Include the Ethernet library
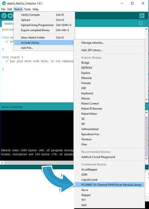The width and height of the screenshot is (149, 209). [x=109, y=78]
